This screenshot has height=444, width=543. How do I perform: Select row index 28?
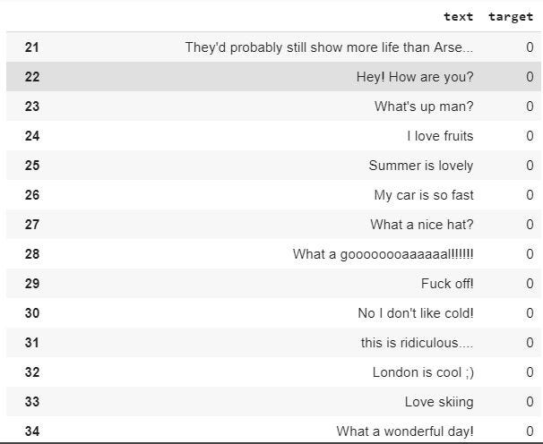tap(32, 254)
